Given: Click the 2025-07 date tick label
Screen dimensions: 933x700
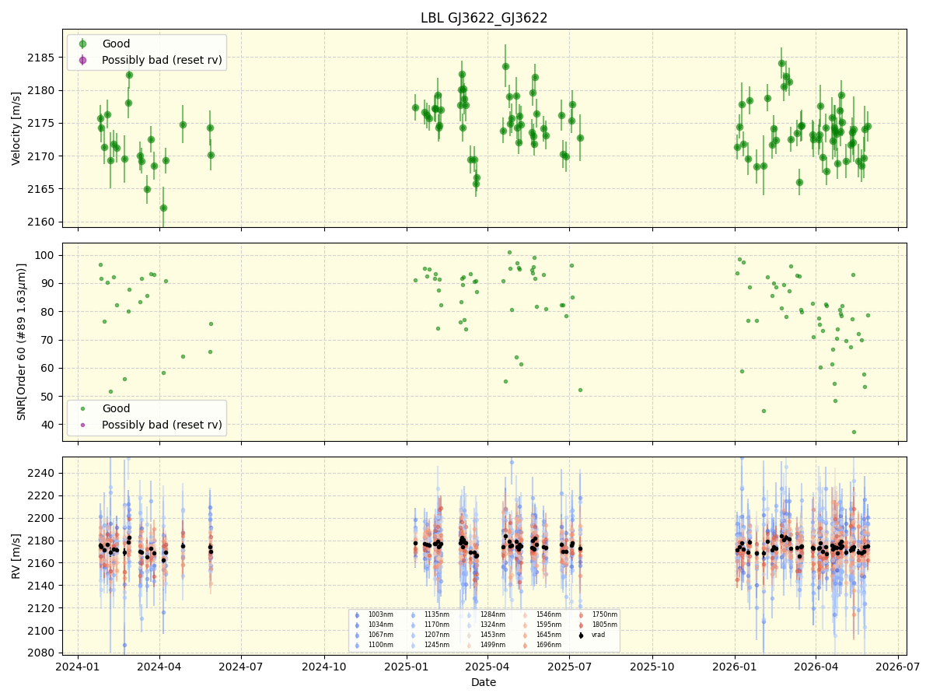Looking at the screenshot, I should click(569, 667).
